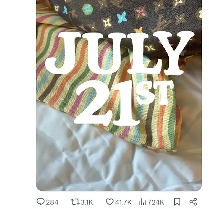Open replies via the speech bubble icon
209x209 pixels.
pyautogui.click(x=41, y=202)
